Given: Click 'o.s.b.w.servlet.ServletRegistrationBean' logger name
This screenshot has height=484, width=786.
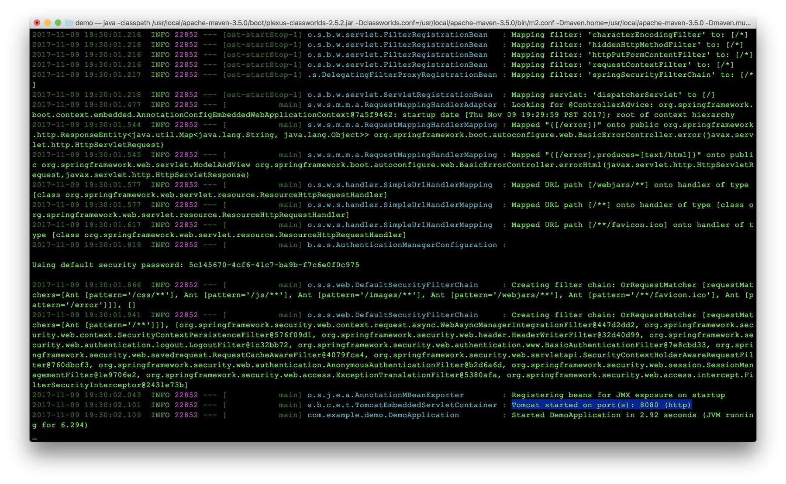Looking at the screenshot, I should pos(400,95).
